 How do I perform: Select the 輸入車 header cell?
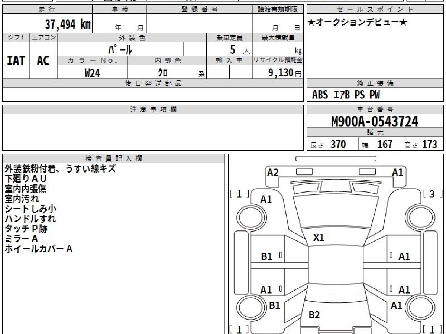(x=229, y=60)
